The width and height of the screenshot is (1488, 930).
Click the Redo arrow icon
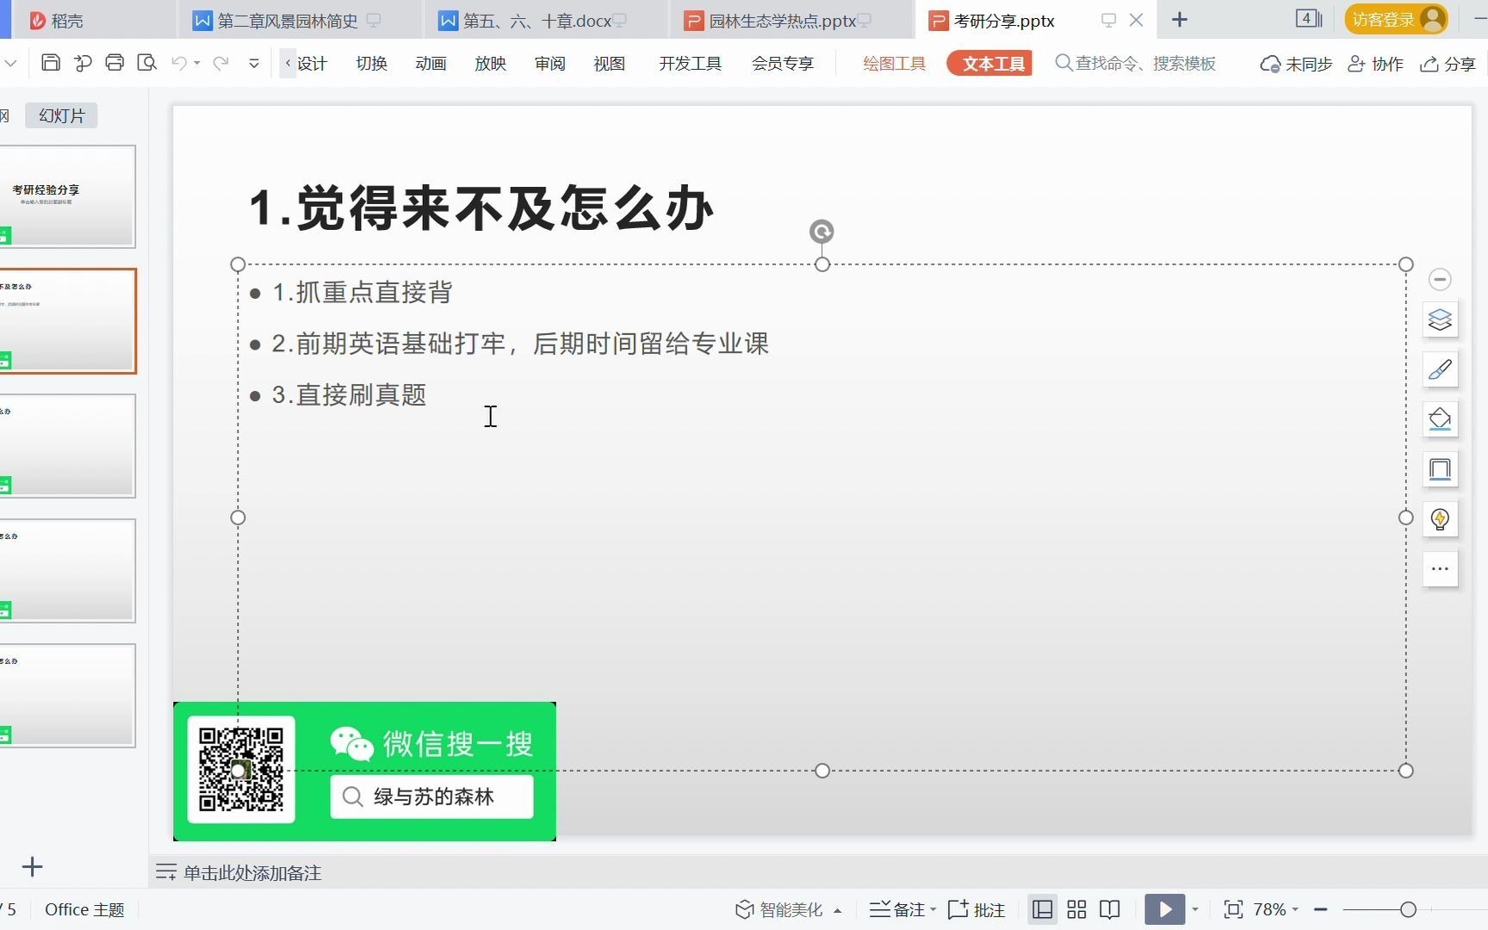coord(221,63)
